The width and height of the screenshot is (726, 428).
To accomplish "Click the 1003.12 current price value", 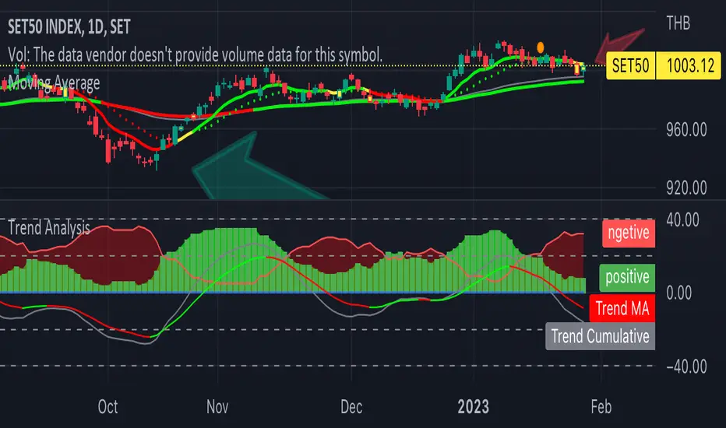I will pyautogui.click(x=690, y=65).
